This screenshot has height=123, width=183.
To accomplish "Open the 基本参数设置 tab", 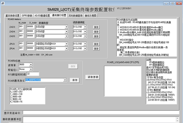I will (12, 15).
